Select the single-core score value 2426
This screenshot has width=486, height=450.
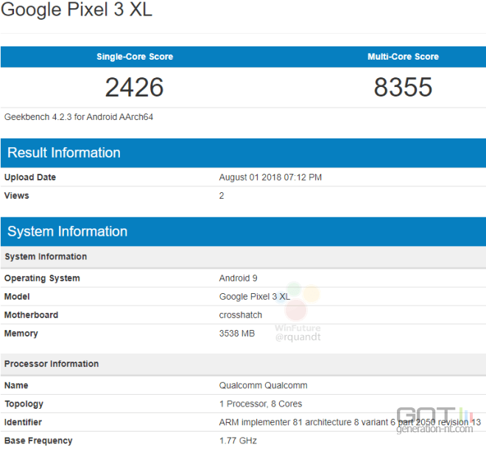(x=134, y=88)
